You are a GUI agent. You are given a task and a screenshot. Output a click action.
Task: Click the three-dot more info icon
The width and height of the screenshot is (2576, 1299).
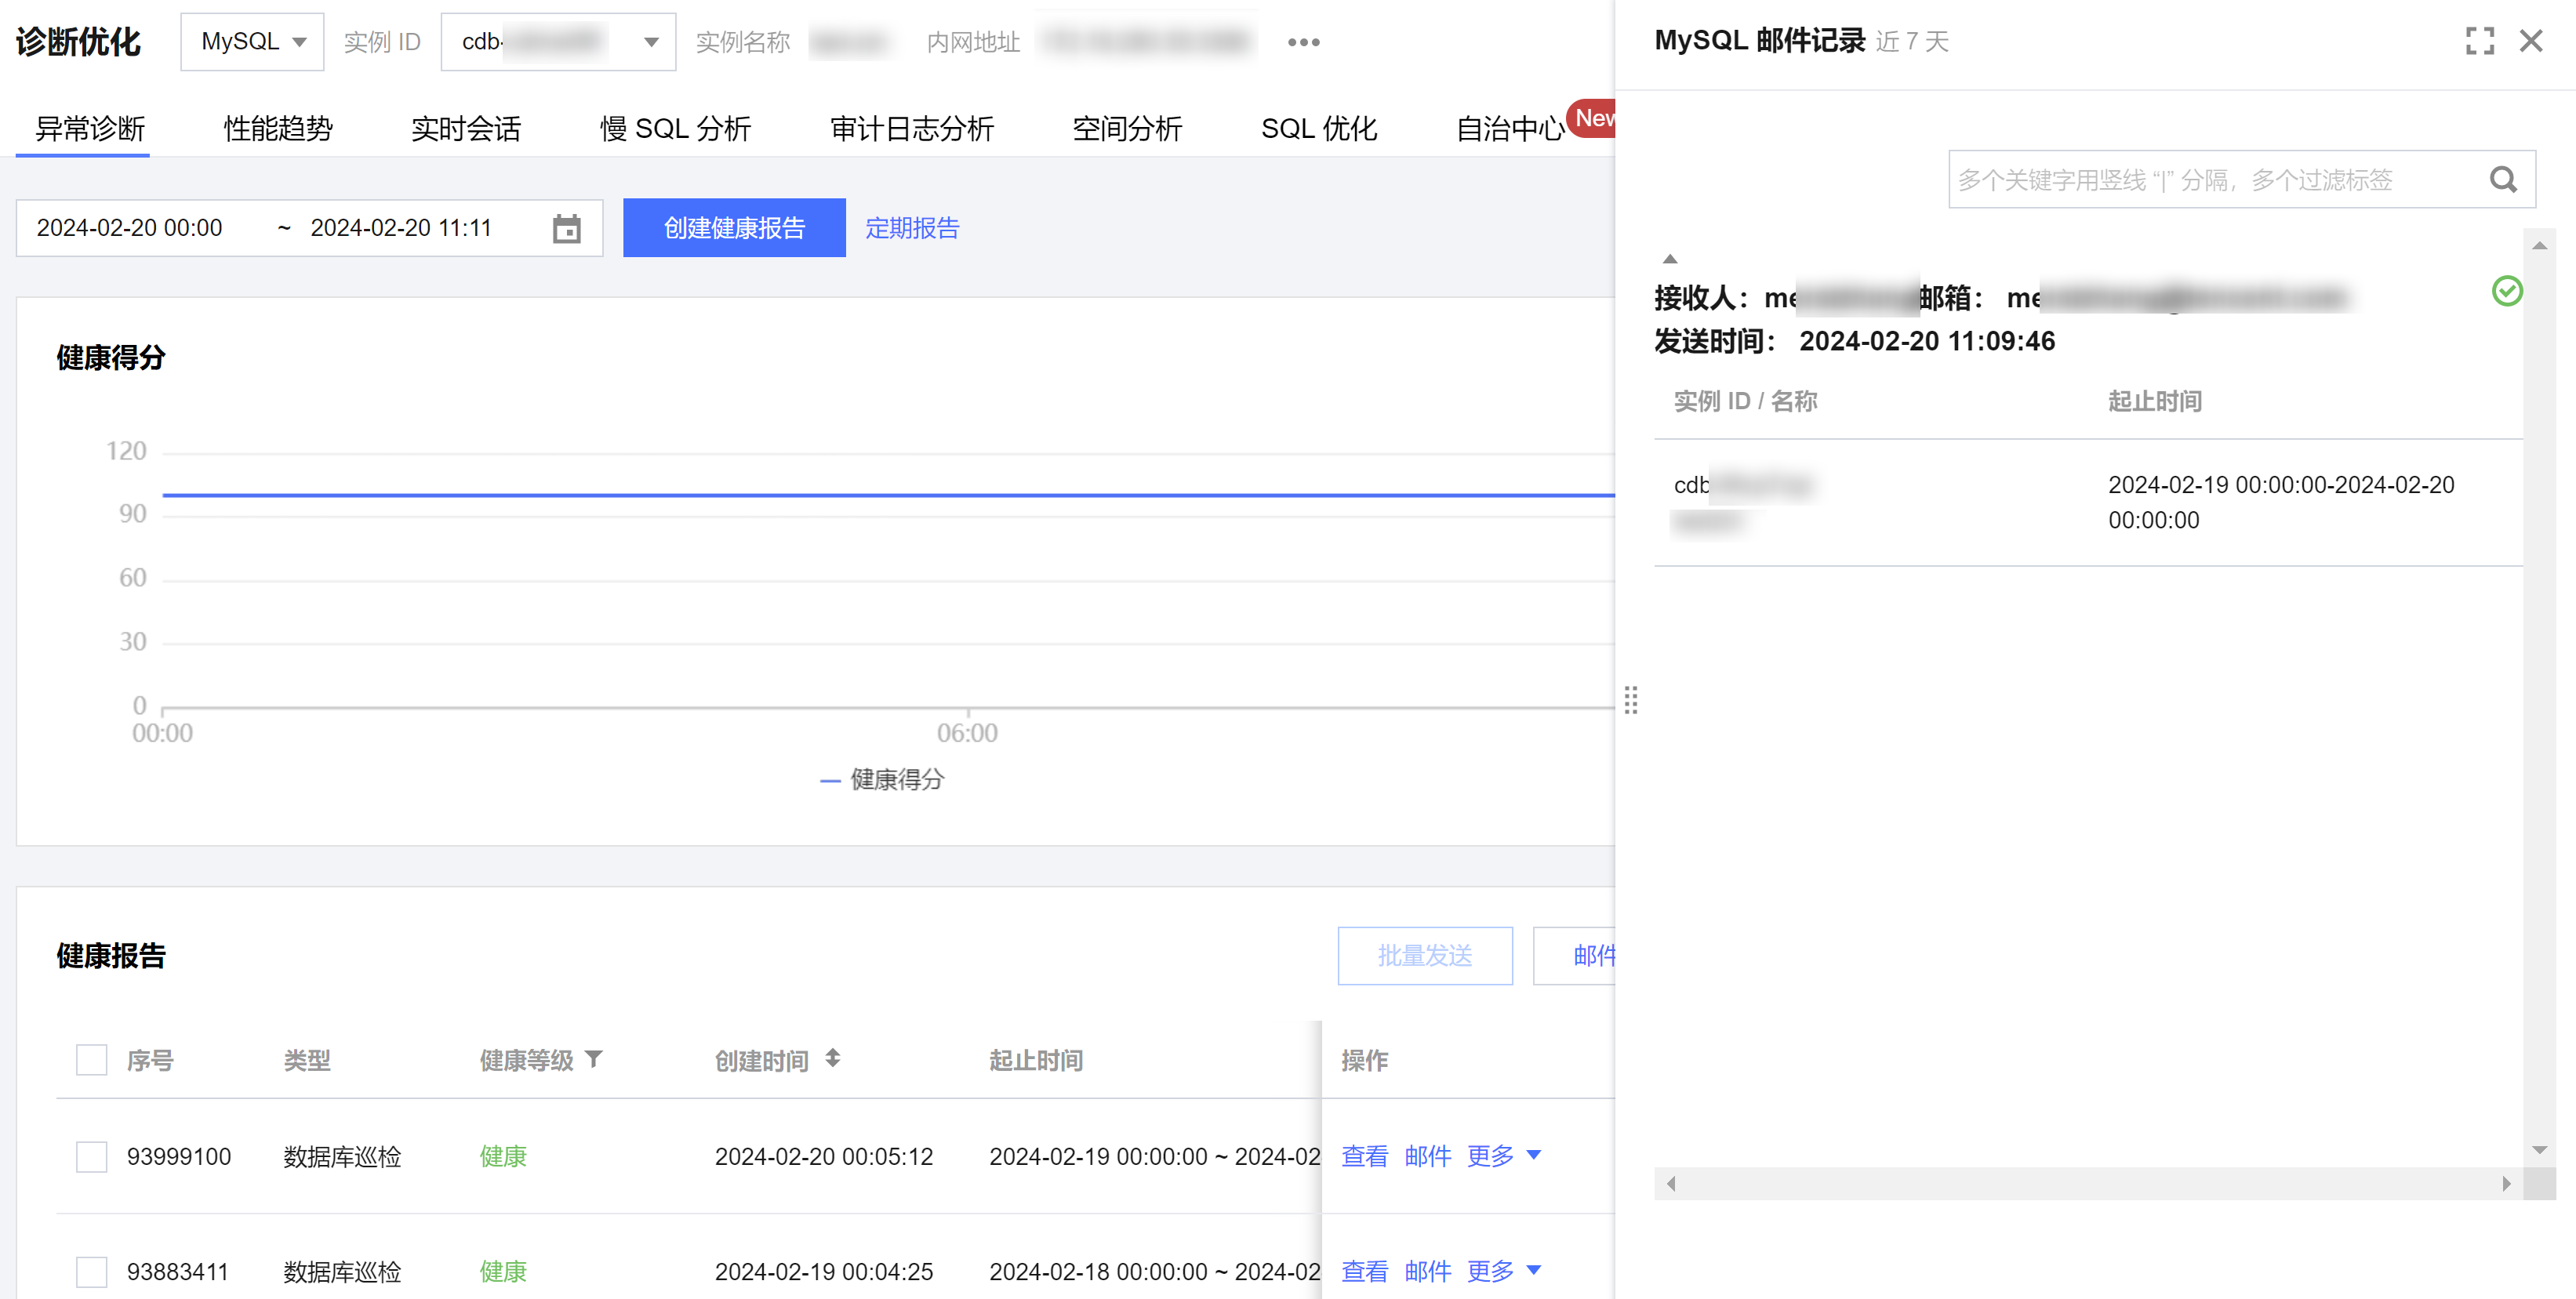point(1303,42)
